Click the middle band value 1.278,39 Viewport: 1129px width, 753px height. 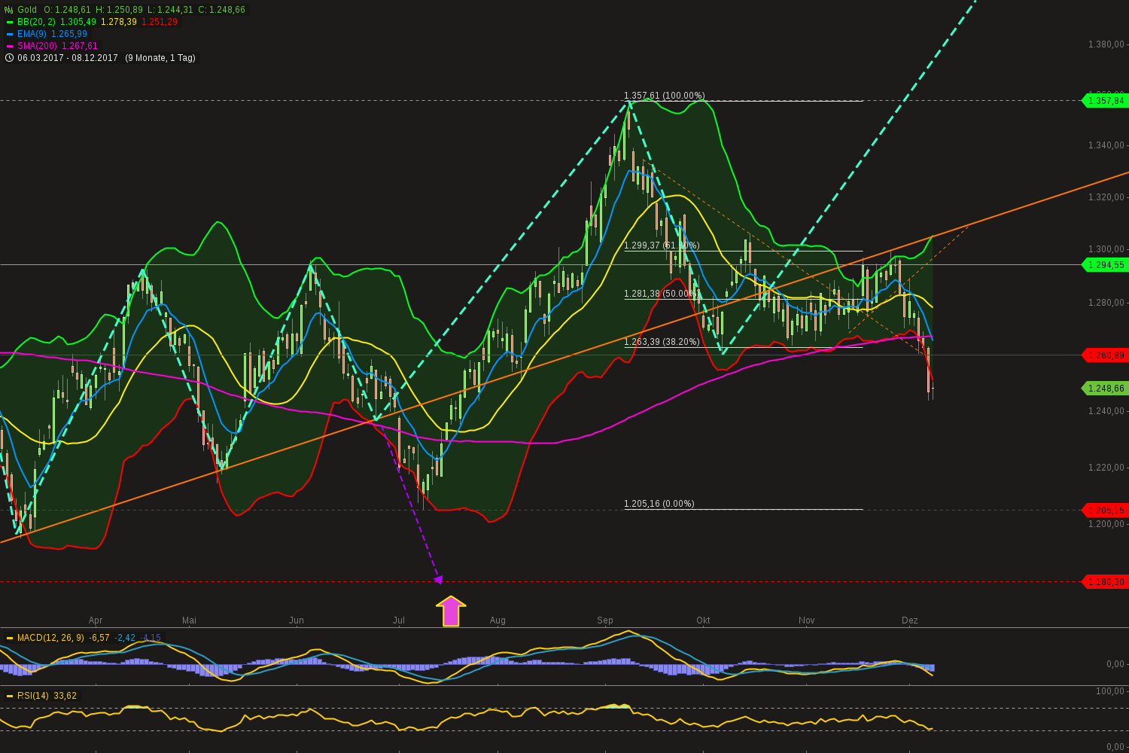[x=119, y=22]
